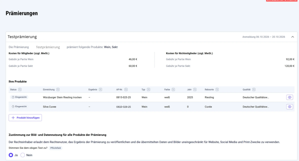Image resolution: width=299 pixels, height=161 pixels.
Task: Click AP number 0815-025-25
Action: pyautogui.click(x=124, y=97)
